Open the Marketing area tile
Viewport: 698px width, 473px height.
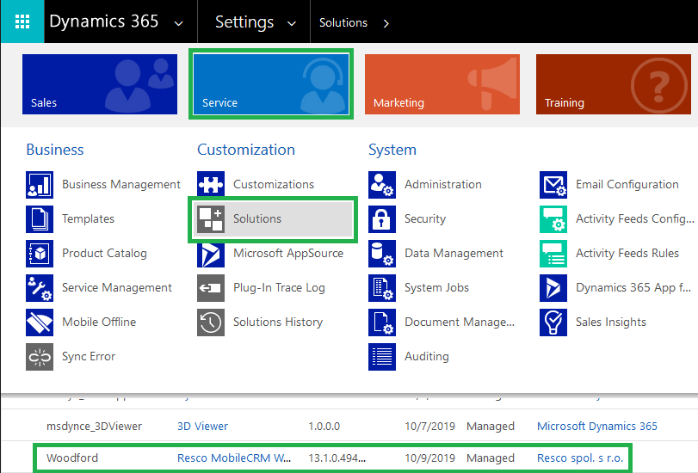[x=442, y=84]
